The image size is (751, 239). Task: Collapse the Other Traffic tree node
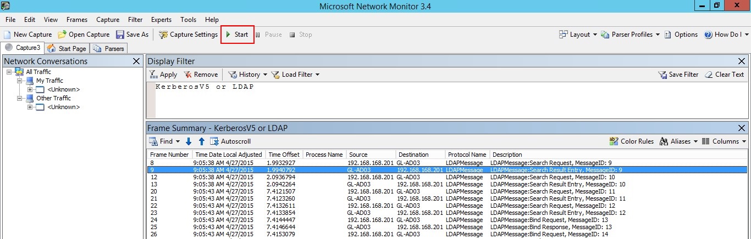(20, 98)
